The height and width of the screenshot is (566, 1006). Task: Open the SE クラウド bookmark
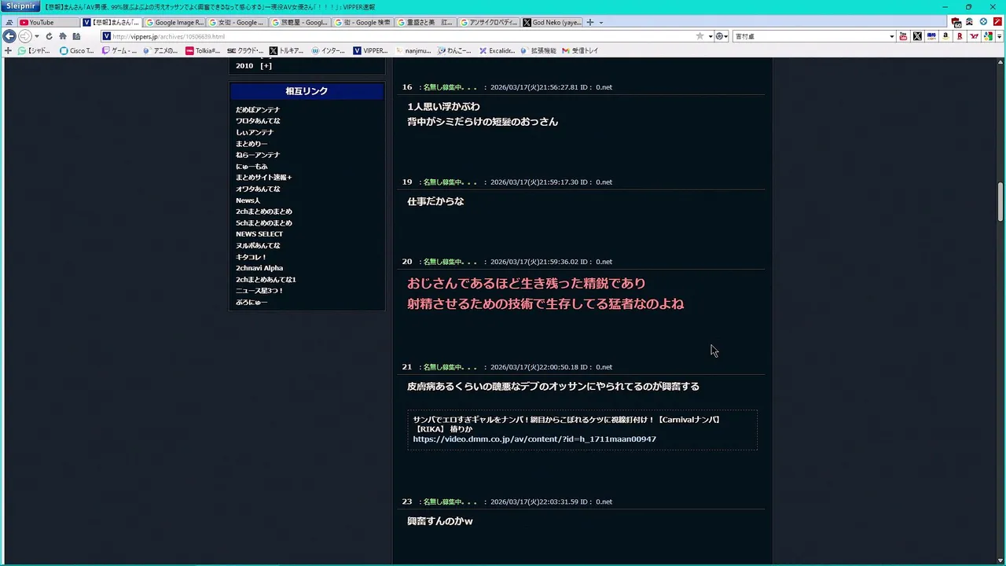coord(245,50)
